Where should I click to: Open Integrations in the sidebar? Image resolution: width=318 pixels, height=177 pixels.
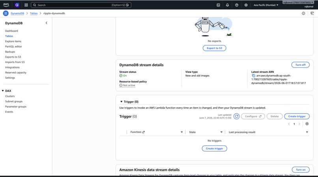[12, 67]
